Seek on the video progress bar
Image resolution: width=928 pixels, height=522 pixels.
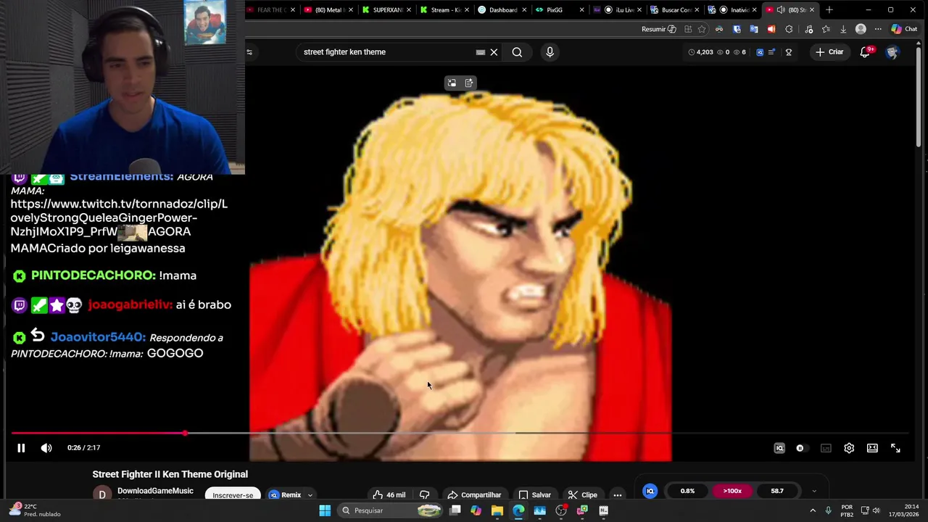point(460,433)
